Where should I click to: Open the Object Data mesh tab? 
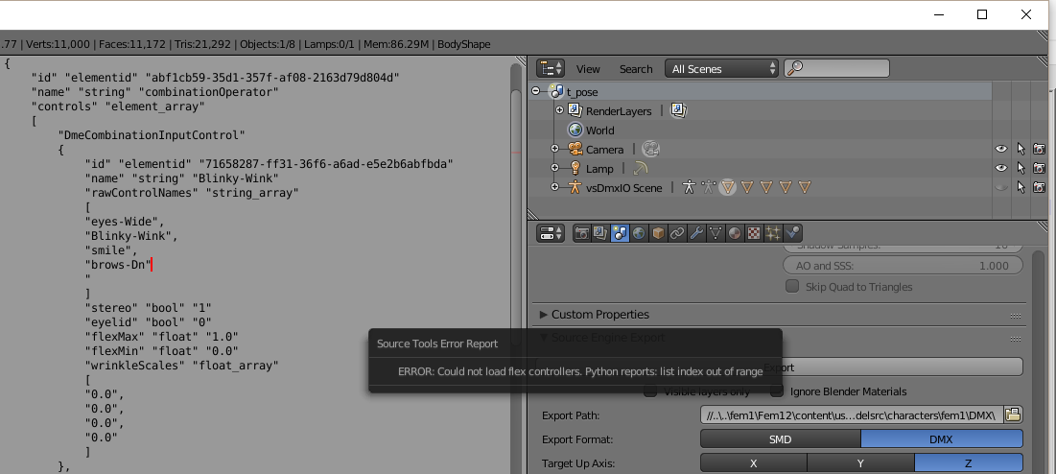coord(716,233)
